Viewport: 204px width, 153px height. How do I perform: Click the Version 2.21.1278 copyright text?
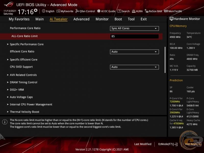102,149
